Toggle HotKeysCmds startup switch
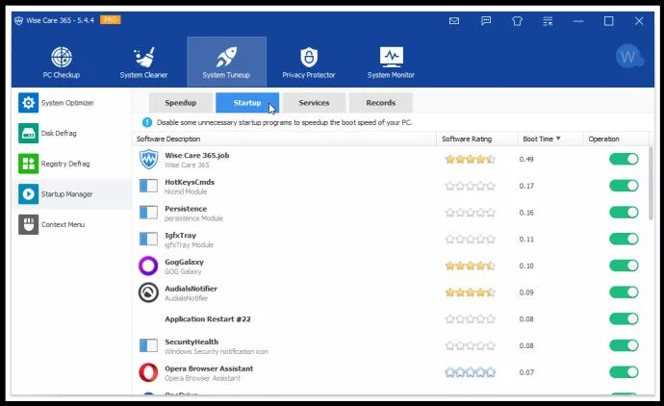The height and width of the screenshot is (406, 664). click(x=624, y=186)
